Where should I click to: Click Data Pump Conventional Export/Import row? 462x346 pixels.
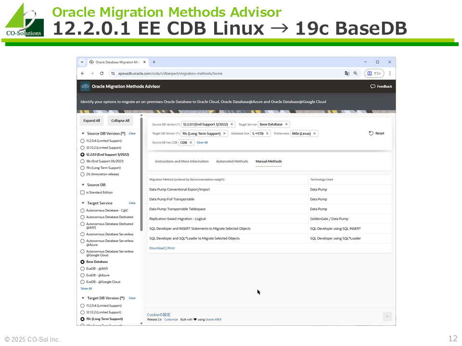269,189
